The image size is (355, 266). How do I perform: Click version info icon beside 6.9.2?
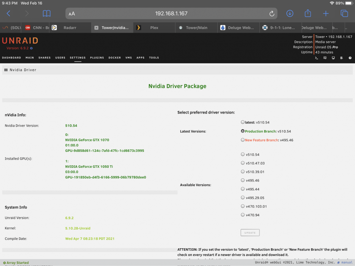point(32,48)
